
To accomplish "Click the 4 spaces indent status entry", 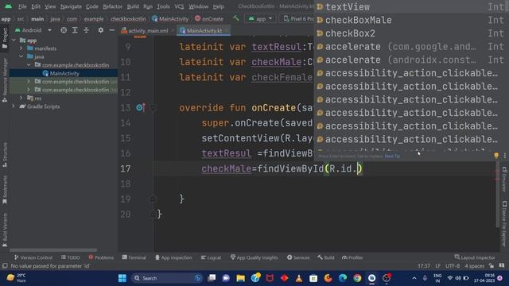I will tap(474, 266).
